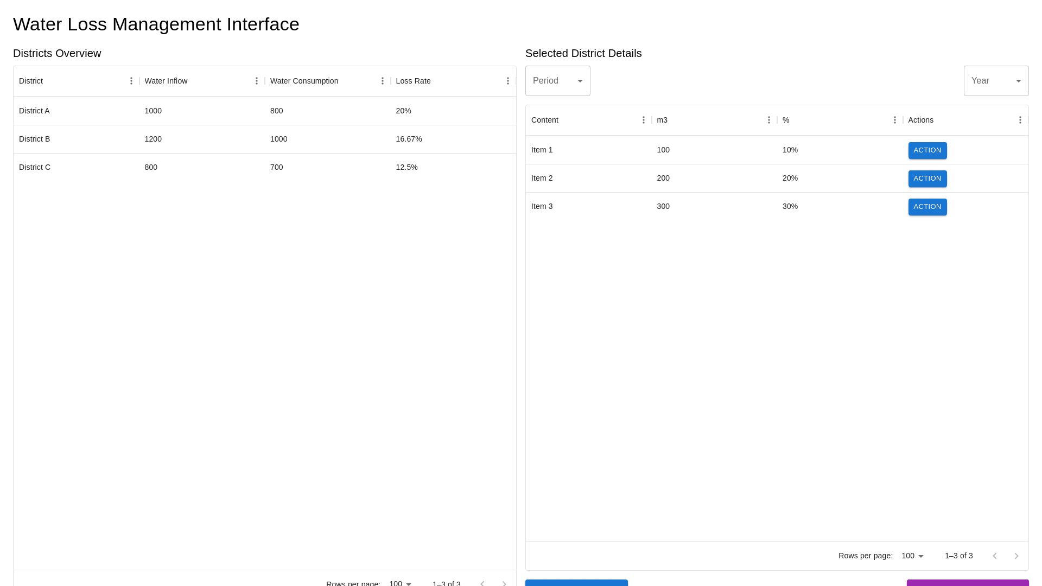Open Content column menu icon
Viewport: 1042px width, 586px height.
tap(644, 120)
